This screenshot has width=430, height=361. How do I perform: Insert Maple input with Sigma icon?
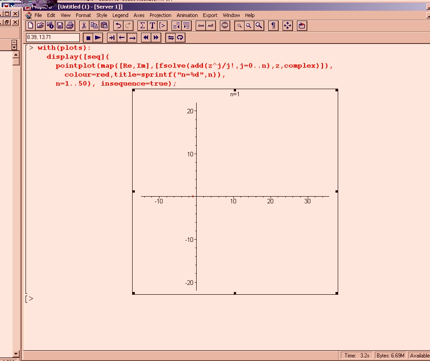tap(142, 26)
